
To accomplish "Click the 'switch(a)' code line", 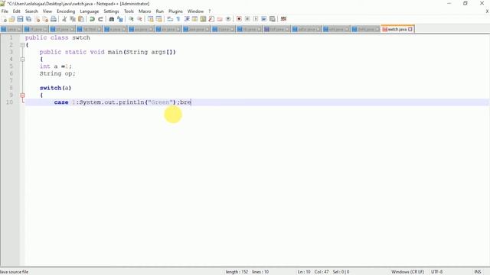I will (x=55, y=88).
